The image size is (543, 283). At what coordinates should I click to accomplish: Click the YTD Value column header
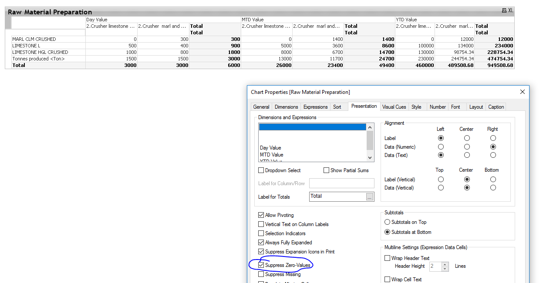coord(406,20)
